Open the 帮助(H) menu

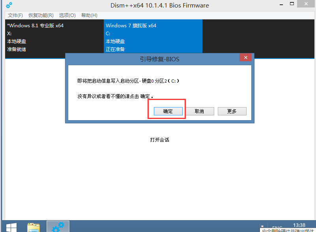(x=89, y=15)
